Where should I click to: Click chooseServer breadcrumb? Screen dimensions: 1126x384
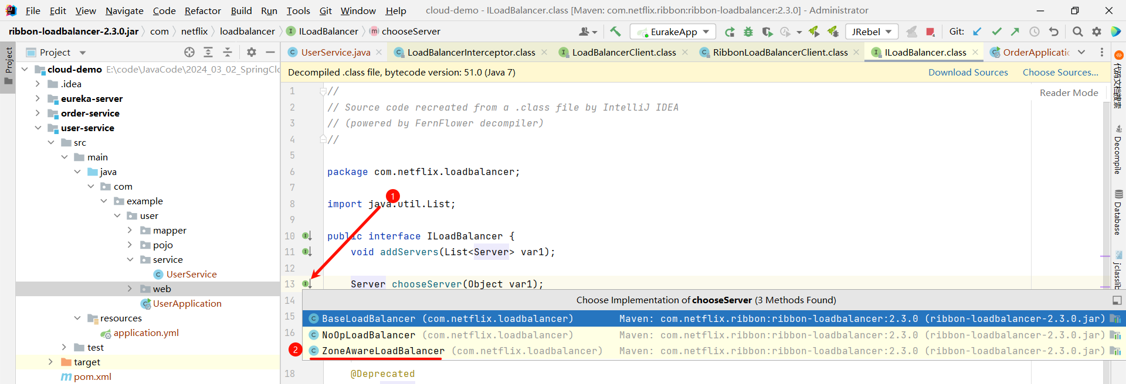click(x=411, y=31)
